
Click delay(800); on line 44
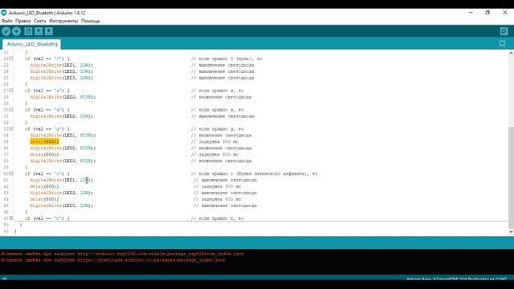[x=45, y=199]
